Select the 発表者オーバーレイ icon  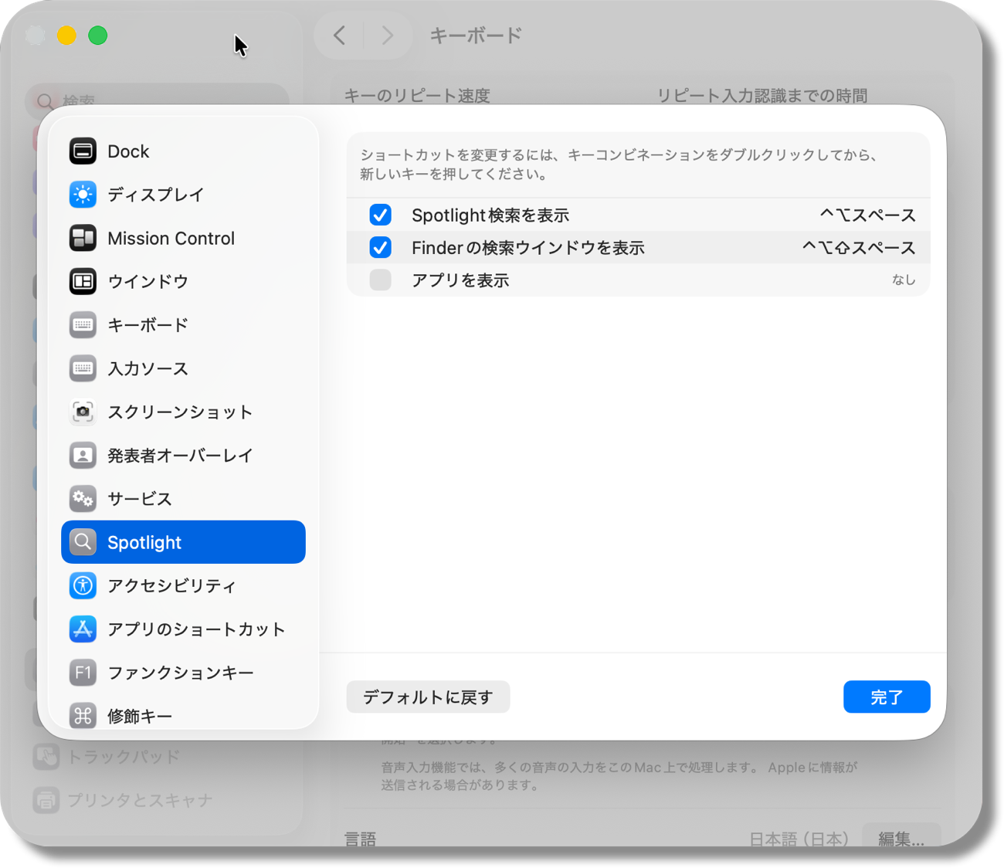(83, 456)
